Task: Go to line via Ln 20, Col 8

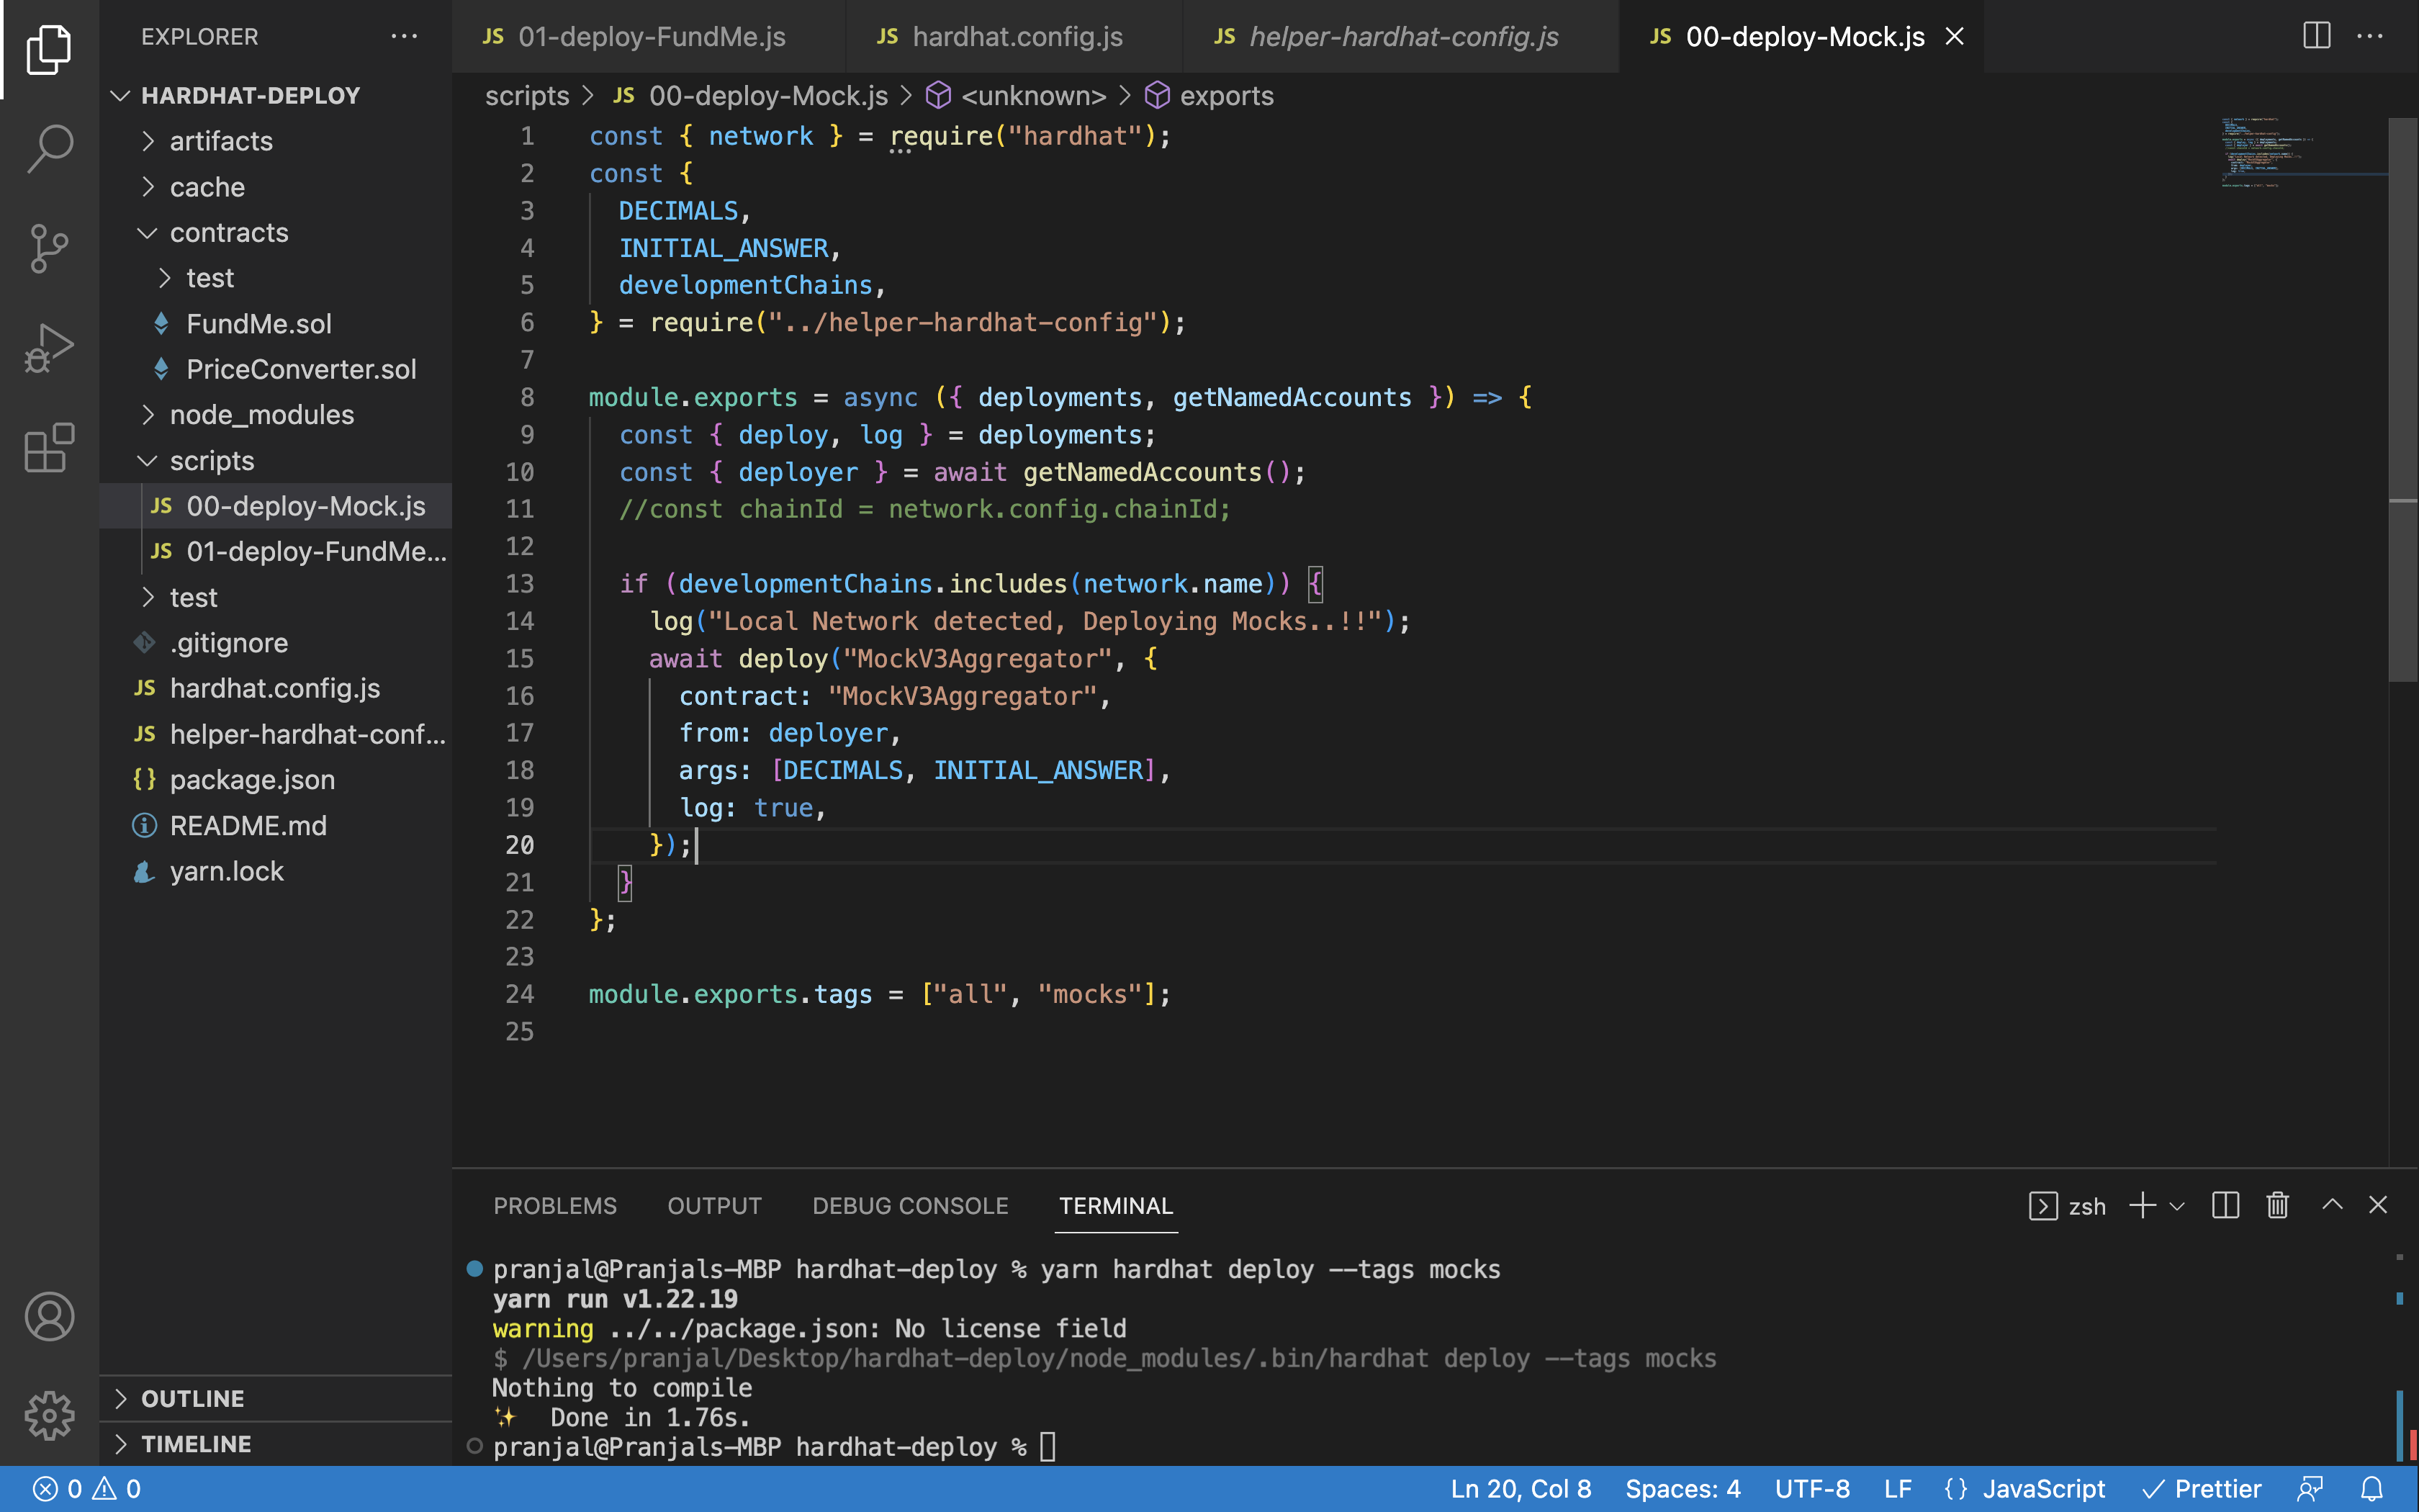Action: click(1521, 1489)
